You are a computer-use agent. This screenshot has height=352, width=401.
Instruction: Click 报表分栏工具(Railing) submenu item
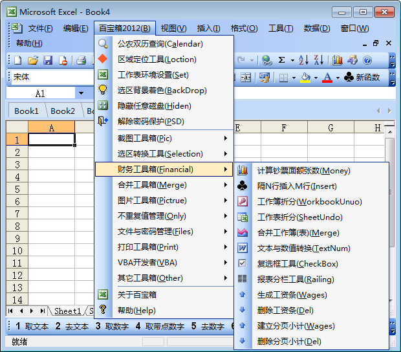(312, 280)
